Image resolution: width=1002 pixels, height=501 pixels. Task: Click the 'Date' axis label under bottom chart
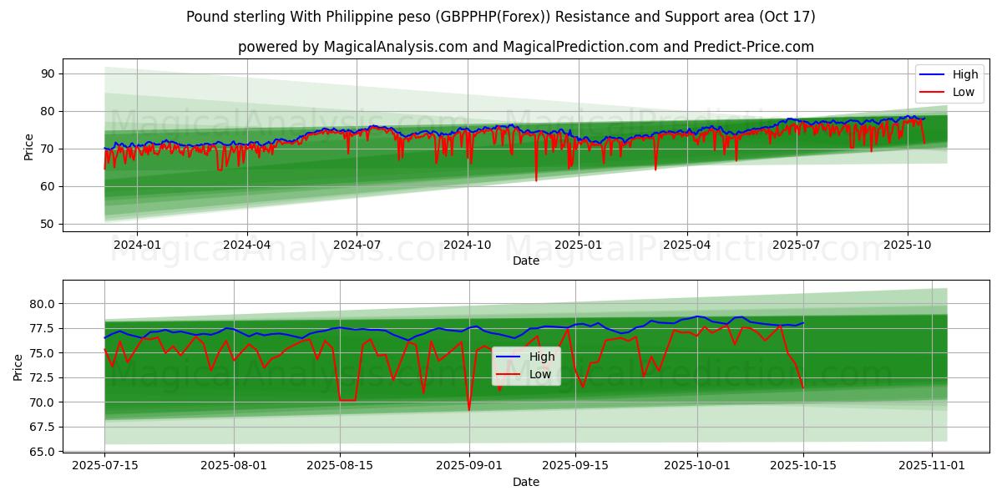click(x=526, y=482)
